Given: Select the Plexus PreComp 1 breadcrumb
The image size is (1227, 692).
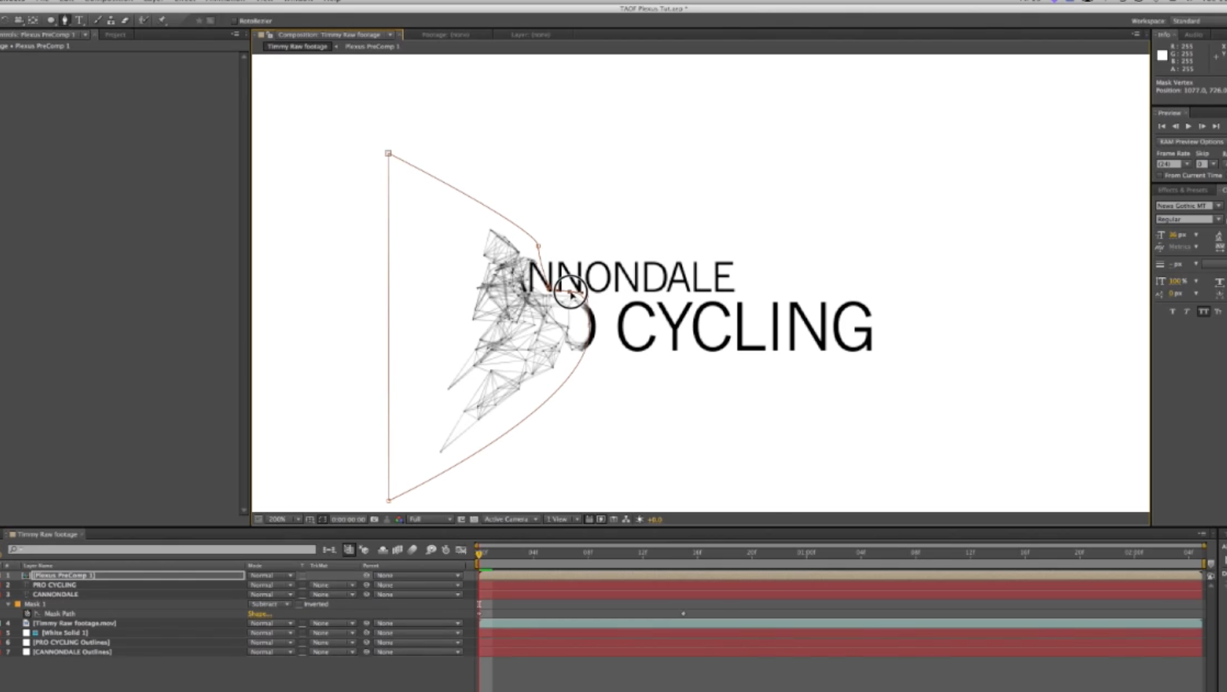Looking at the screenshot, I should pos(372,46).
